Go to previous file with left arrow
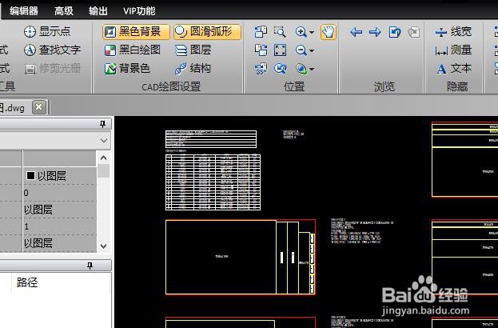Viewport: 498px width, 328px height. coord(356,32)
